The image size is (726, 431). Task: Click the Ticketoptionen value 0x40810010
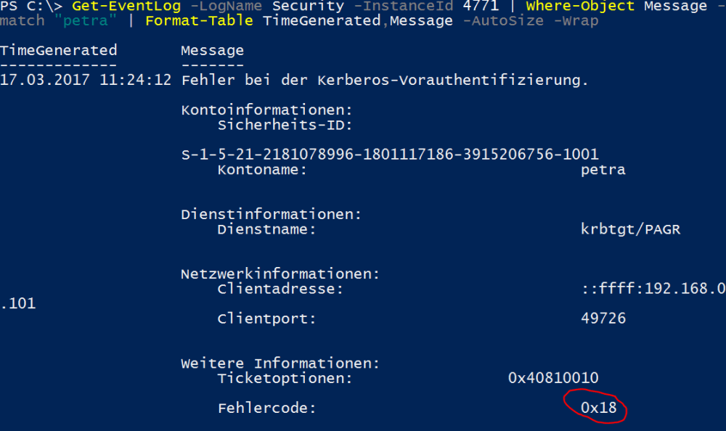pyautogui.click(x=553, y=377)
